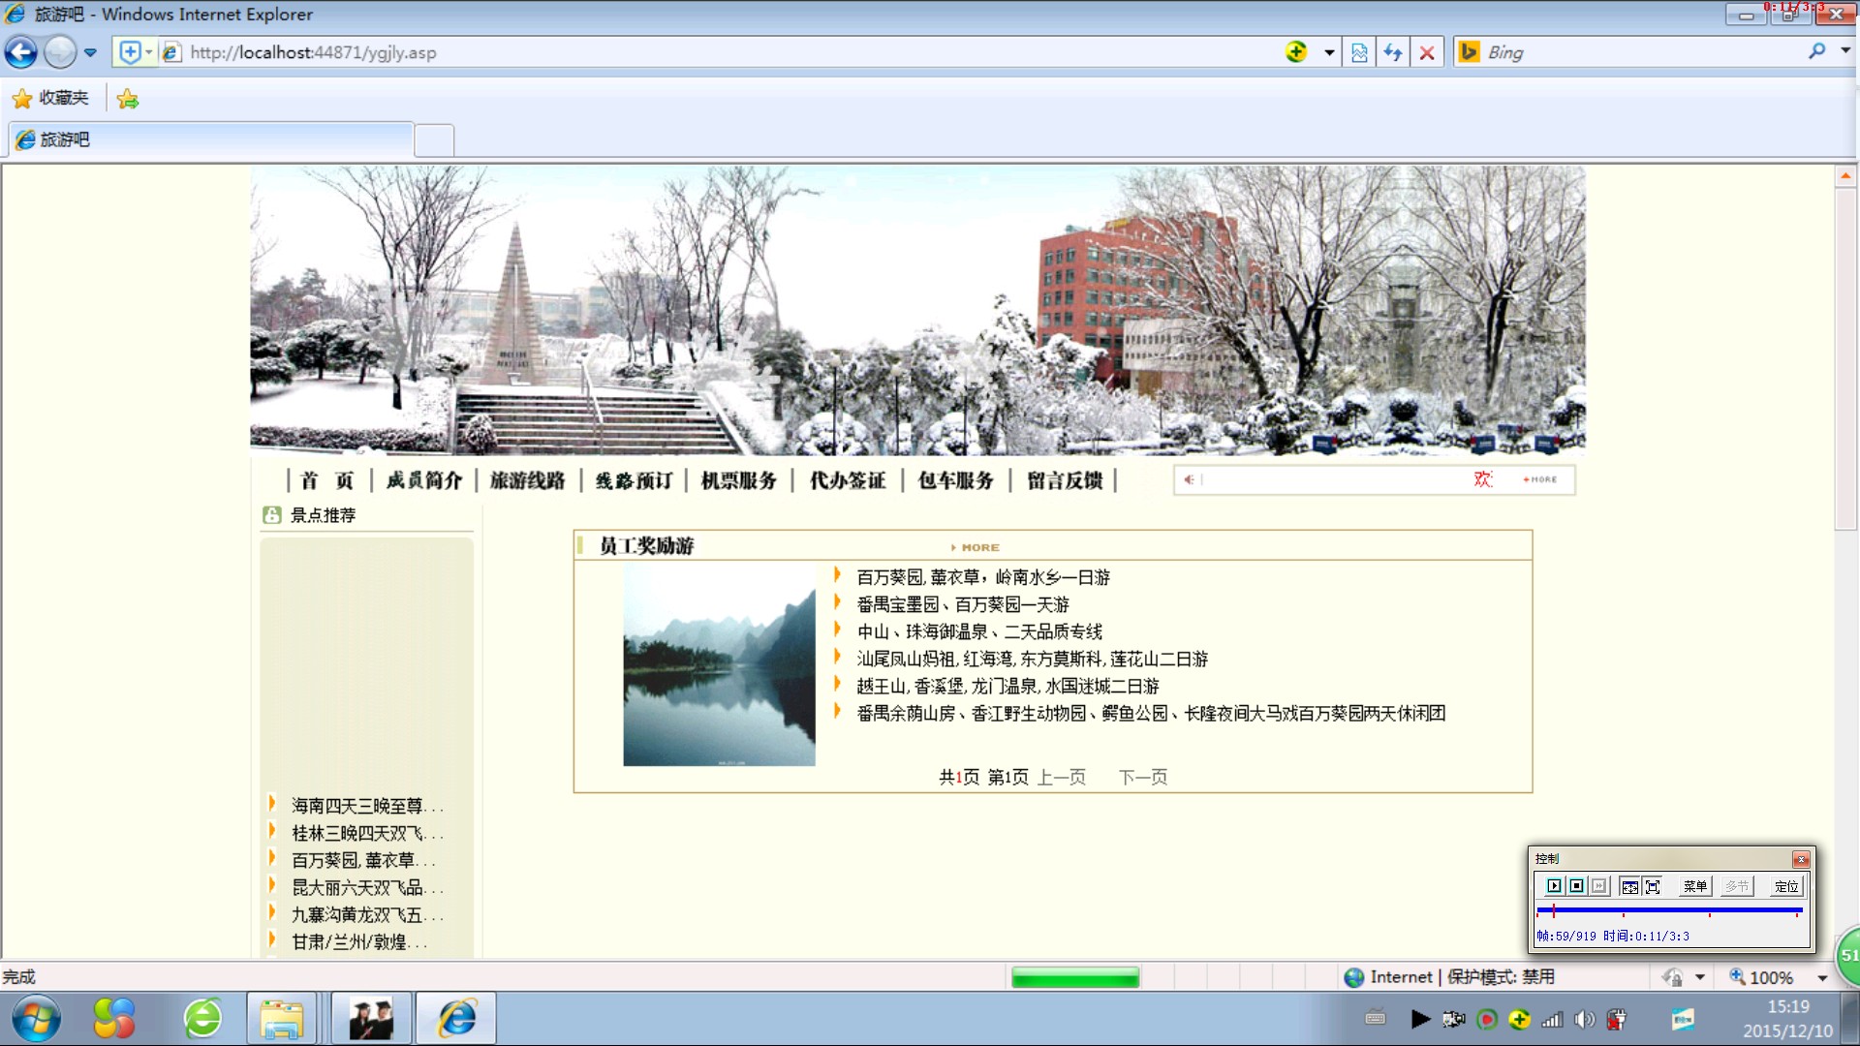Open the Windows Start menu
The width and height of the screenshot is (1860, 1046).
(x=37, y=1019)
